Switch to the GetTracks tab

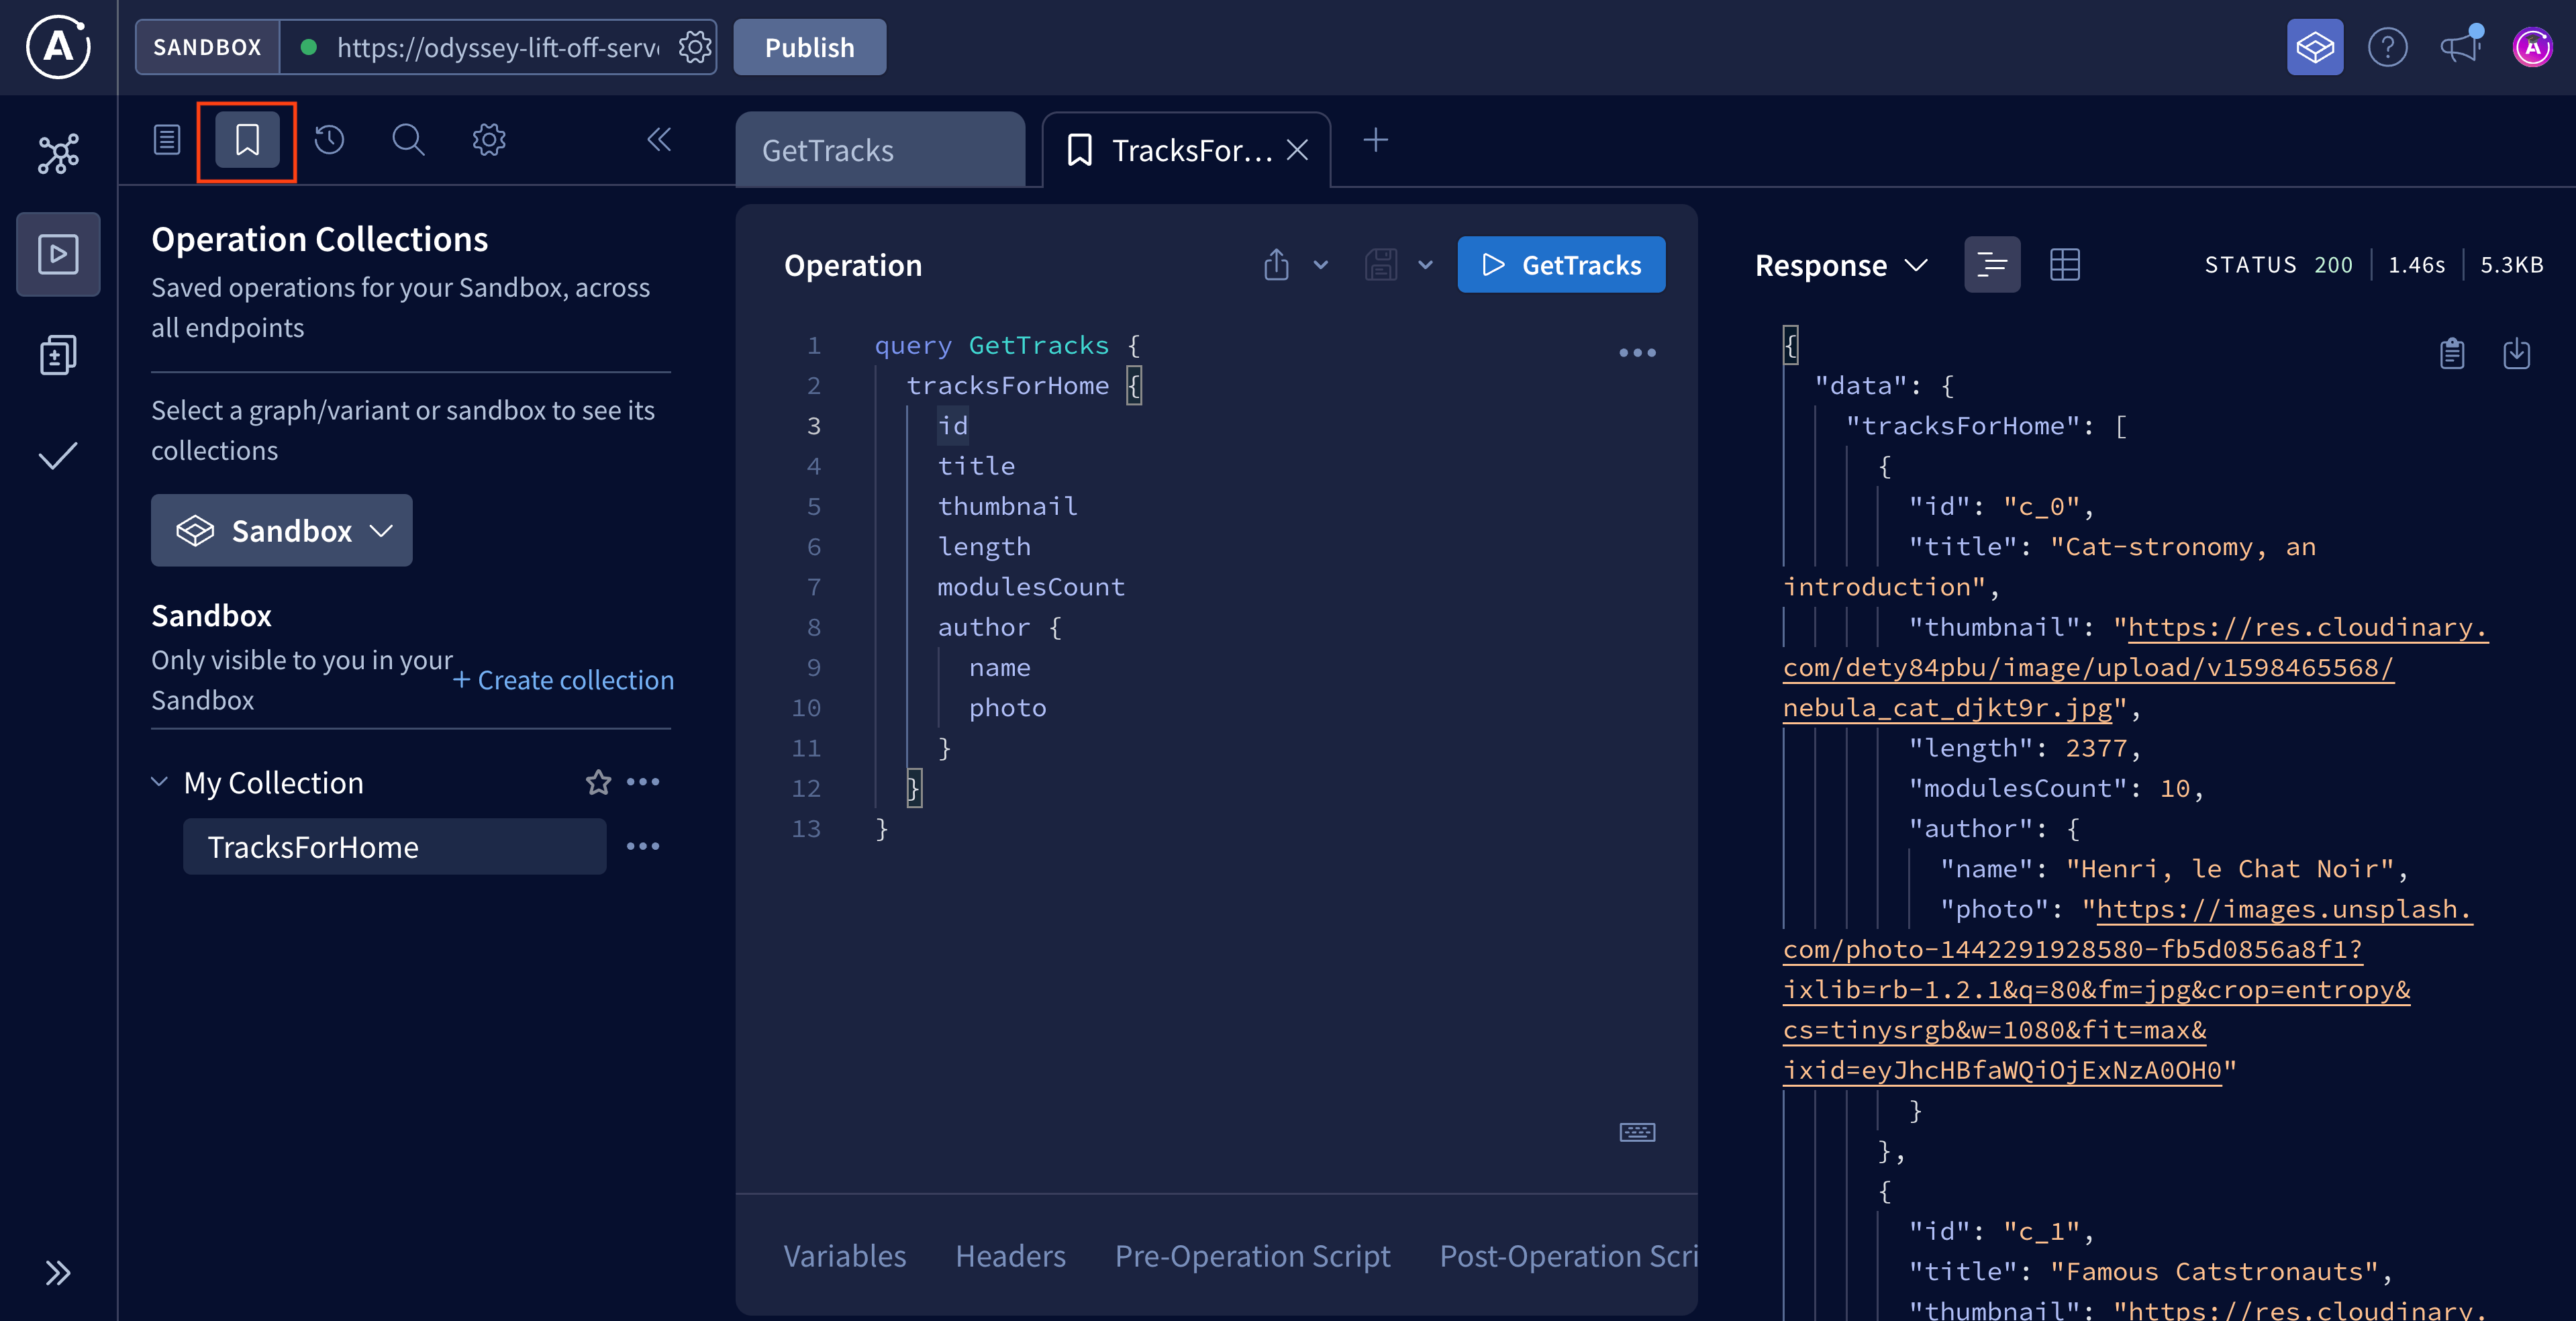pyautogui.click(x=828, y=150)
